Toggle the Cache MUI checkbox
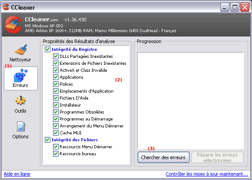The image size is (252, 180). point(56,133)
